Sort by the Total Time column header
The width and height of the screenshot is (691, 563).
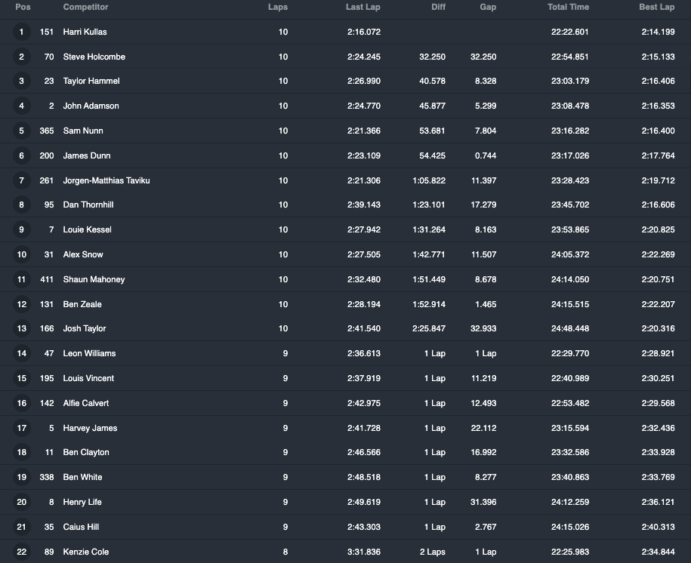click(x=568, y=7)
